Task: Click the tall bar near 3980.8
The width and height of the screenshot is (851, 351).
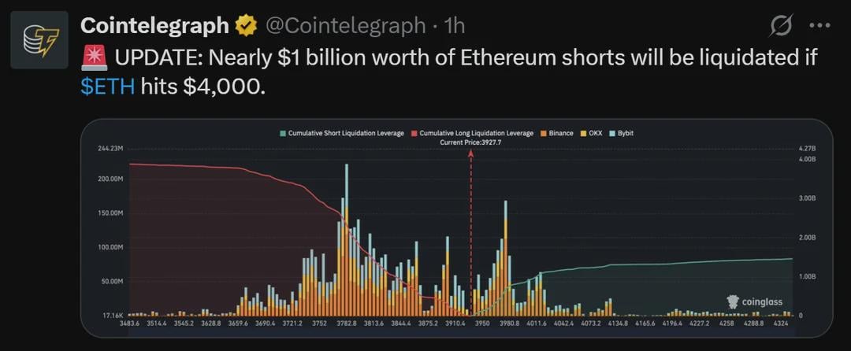Action: click(506, 258)
